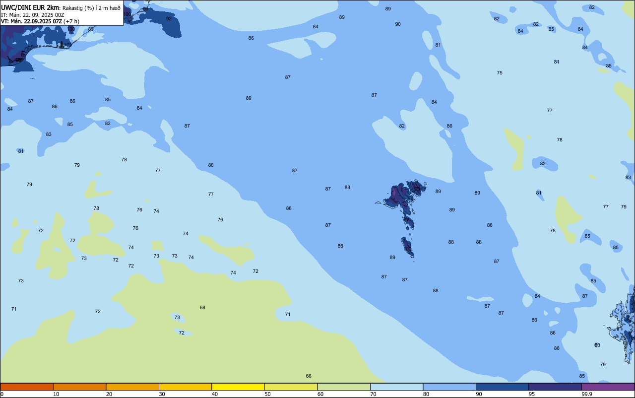Click the '95' legend tick label
The height and width of the screenshot is (398, 635).
(532, 394)
